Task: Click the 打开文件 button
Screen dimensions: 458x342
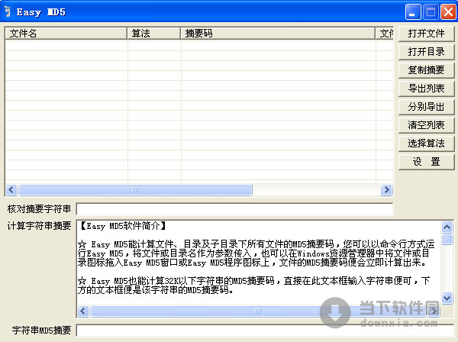Action: (x=426, y=34)
